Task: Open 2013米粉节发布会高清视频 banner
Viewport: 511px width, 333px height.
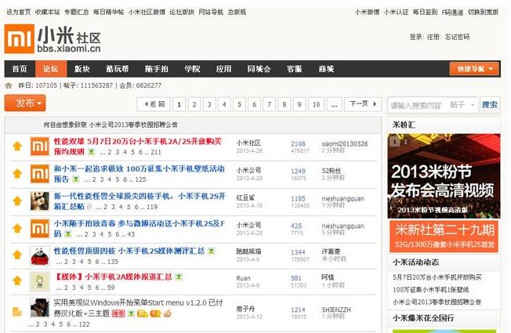Action: [444, 176]
